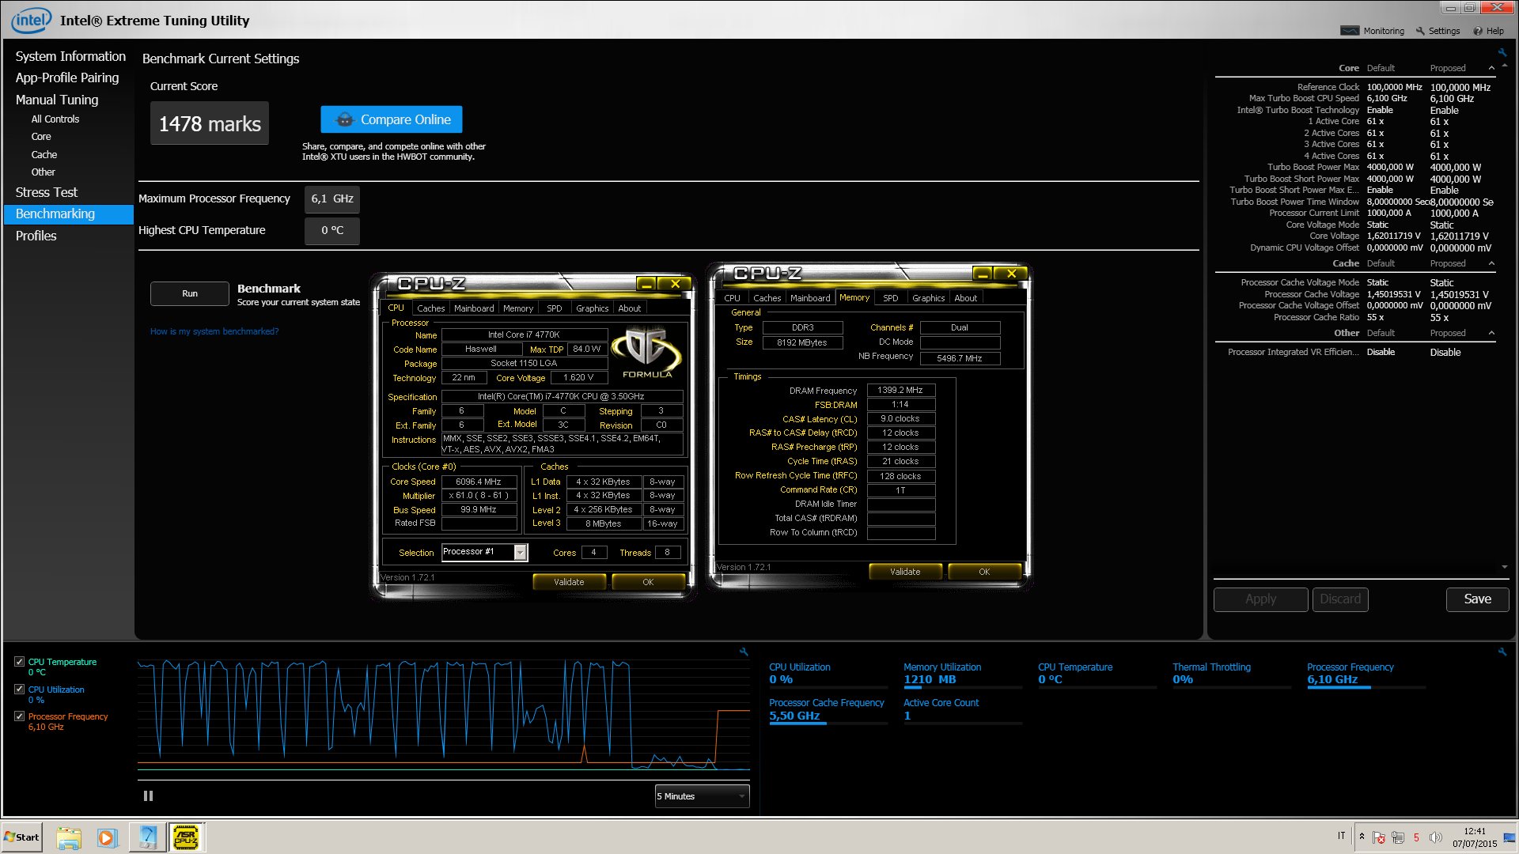Click OK in the right CPU-Z window
The width and height of the screenshot is (1519, 854).
coord(984,572)
